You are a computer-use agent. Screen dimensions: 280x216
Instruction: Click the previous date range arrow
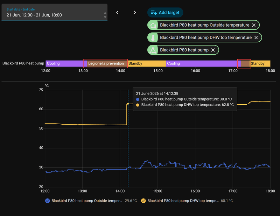(117, 13)
